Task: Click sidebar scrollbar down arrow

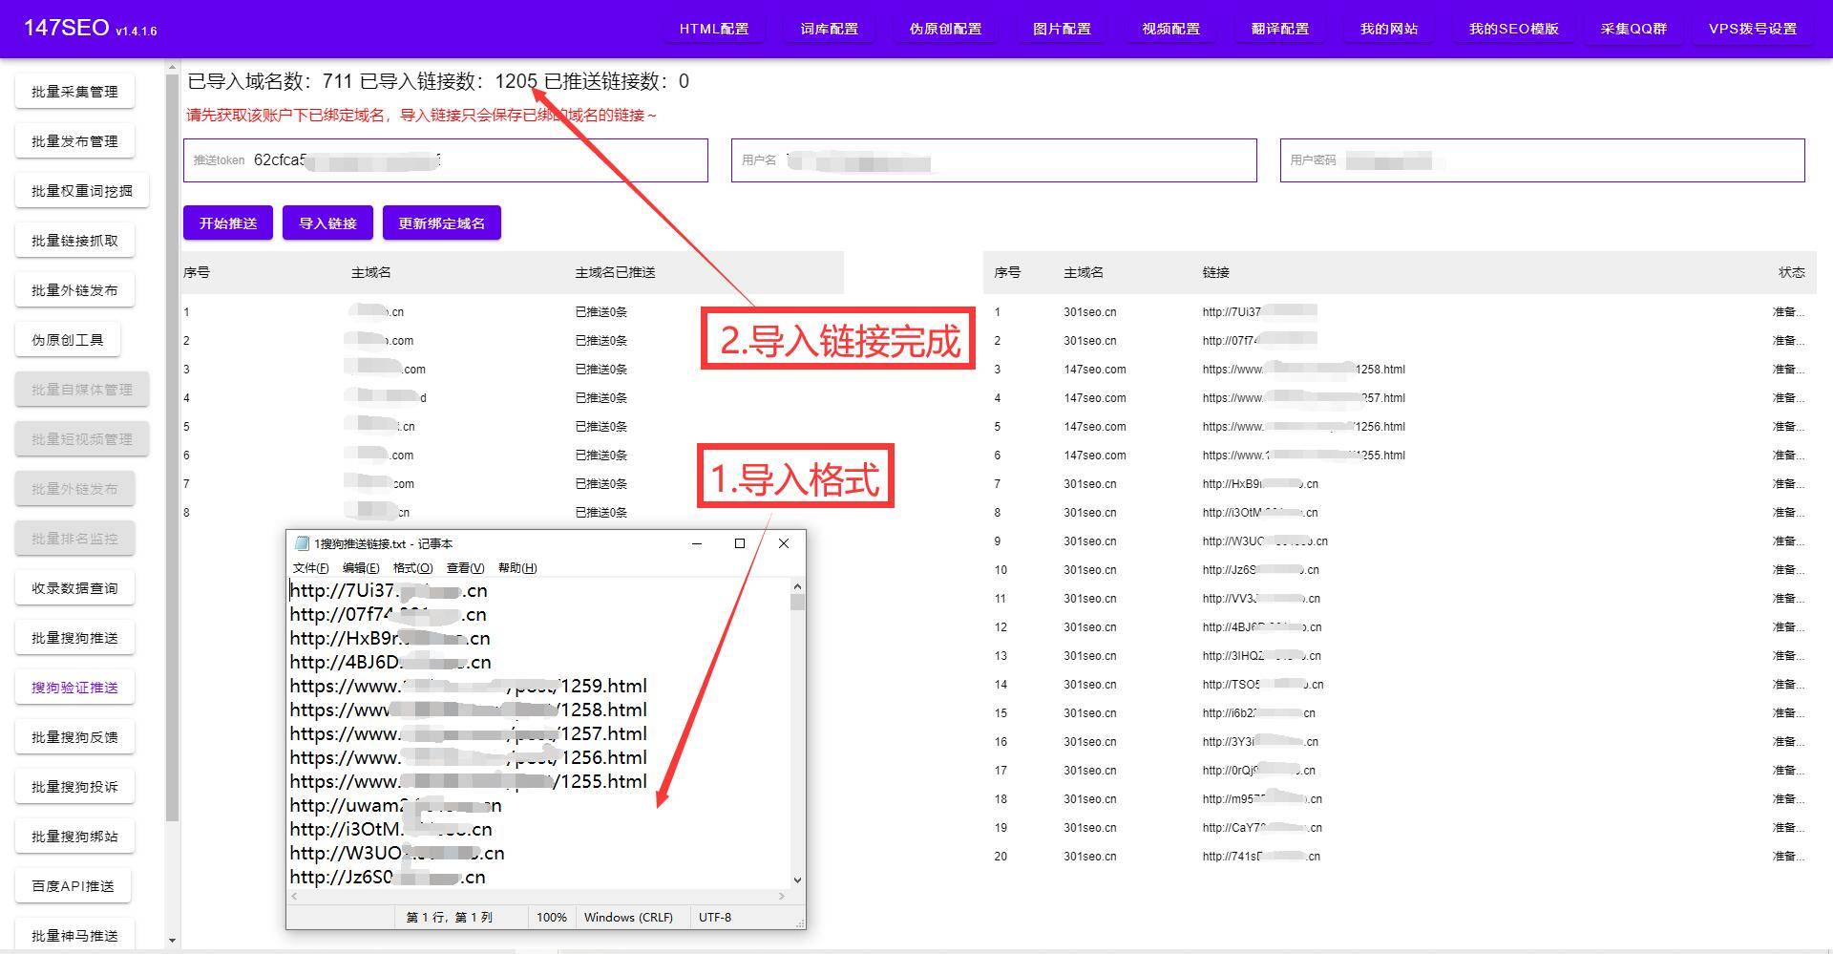Action: 172,941
